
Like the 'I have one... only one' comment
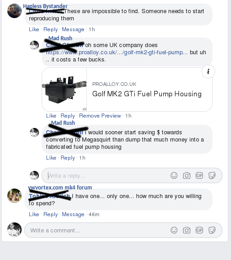click(x=34, y=214)
